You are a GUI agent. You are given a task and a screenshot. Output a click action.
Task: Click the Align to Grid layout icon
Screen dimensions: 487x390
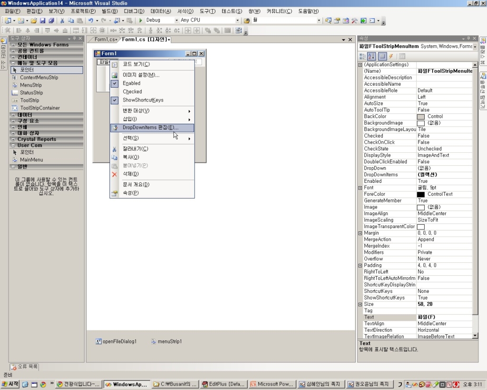click(8, 30)
